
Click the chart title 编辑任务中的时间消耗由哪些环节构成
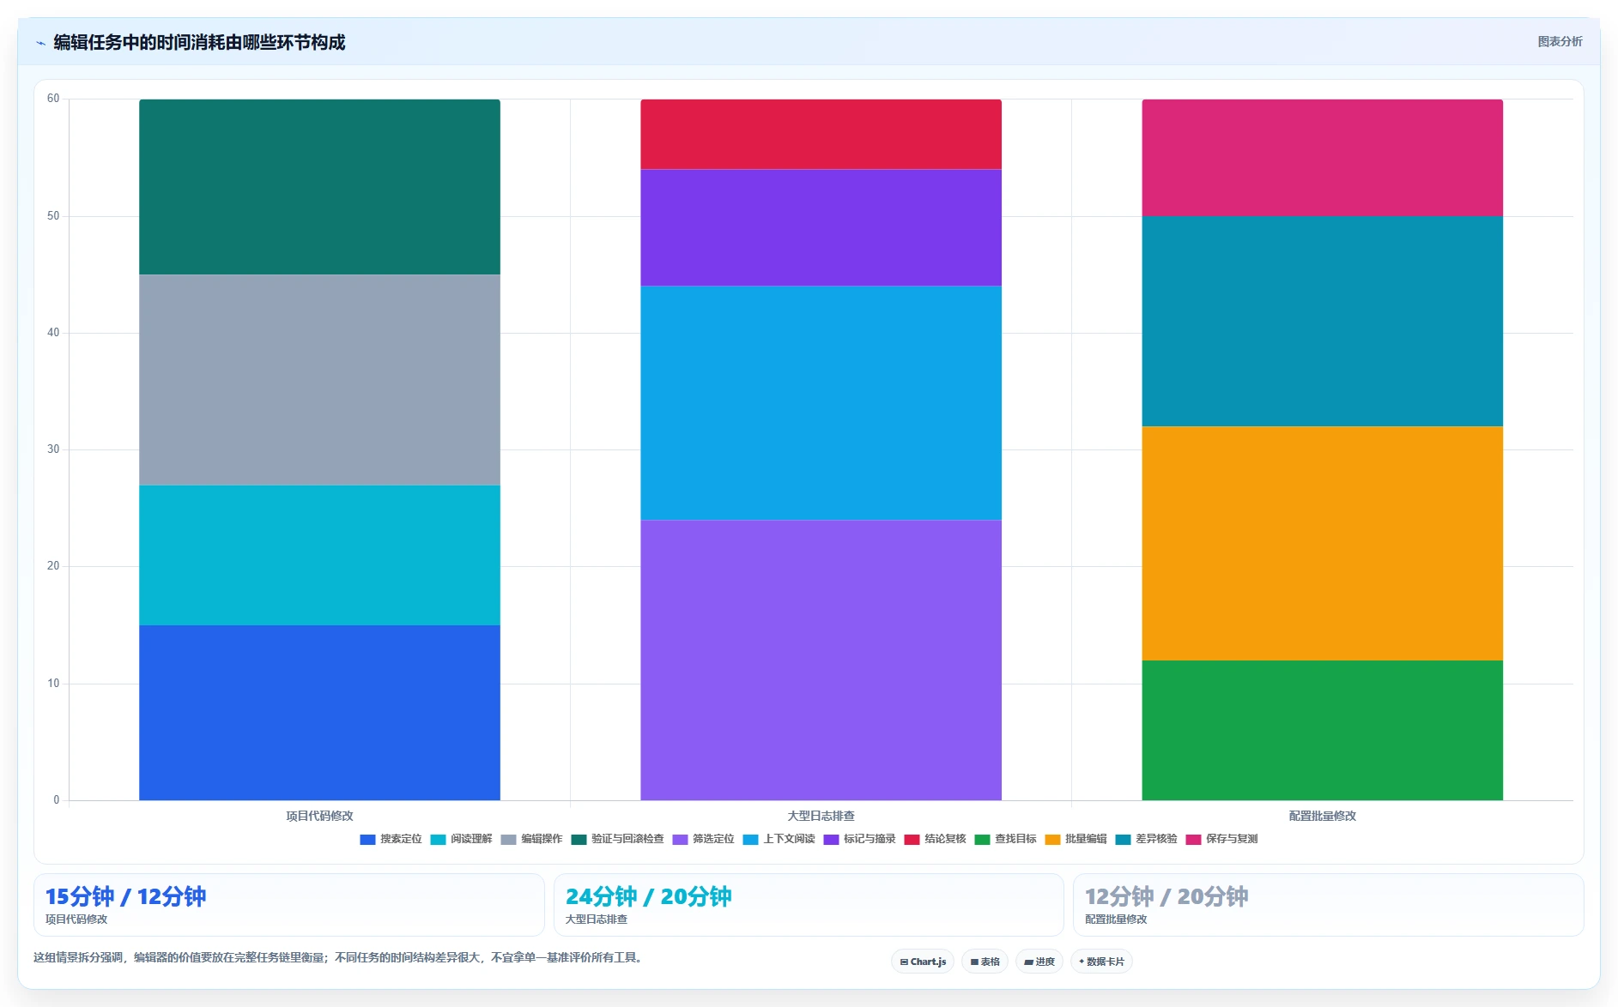[199, 42]
